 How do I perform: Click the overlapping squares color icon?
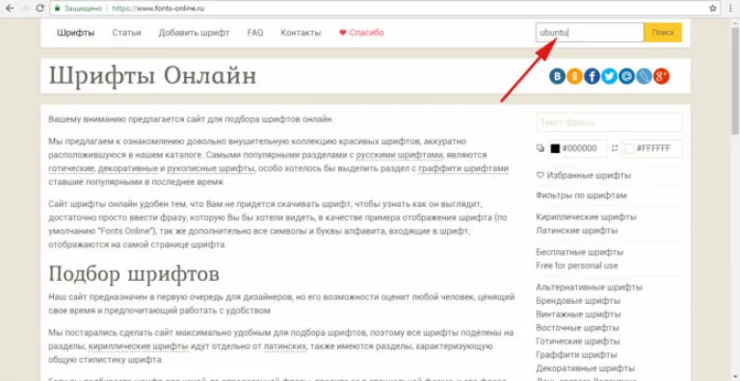540,148
